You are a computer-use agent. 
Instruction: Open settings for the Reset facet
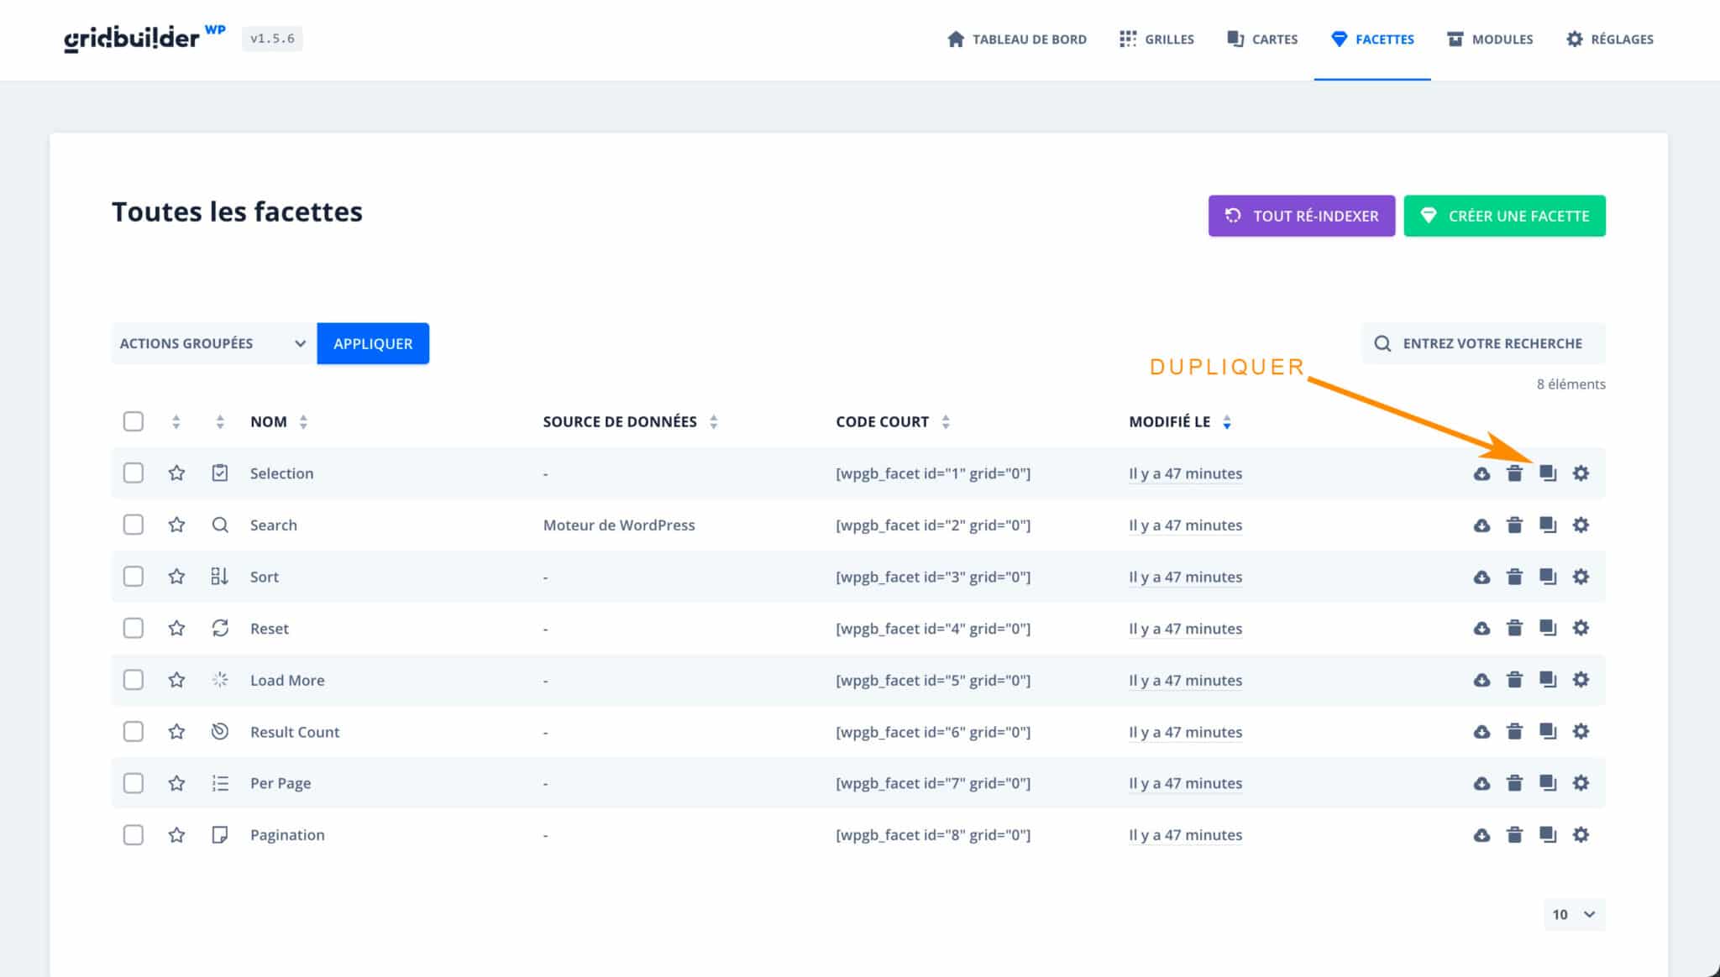click(x=1581, y=628)
